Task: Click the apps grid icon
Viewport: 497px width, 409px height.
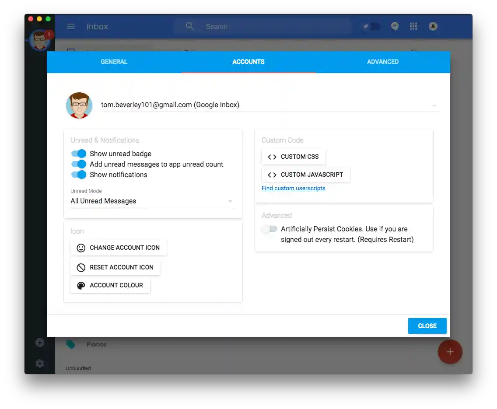Action: coord(413,26)
